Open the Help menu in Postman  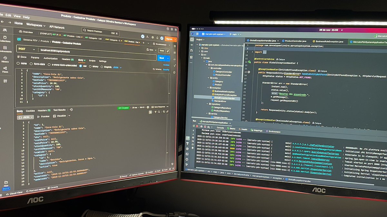coord(26,17)
